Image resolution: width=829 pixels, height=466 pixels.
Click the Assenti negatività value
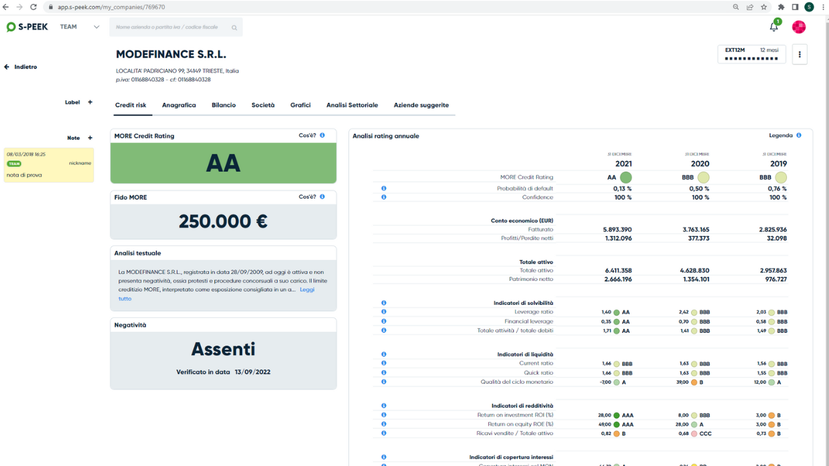pos(223,349)
